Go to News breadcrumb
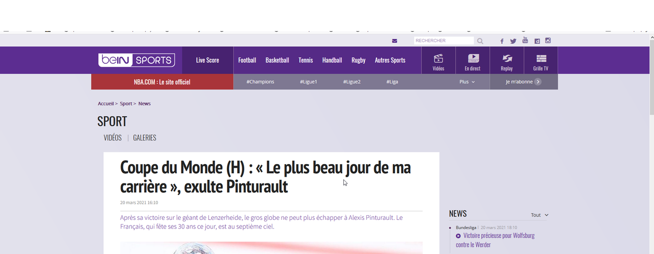 pyautogui.click(x=145, y=104)
